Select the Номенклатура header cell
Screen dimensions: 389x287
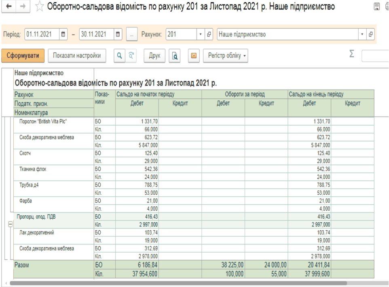[x=54, y=113]
